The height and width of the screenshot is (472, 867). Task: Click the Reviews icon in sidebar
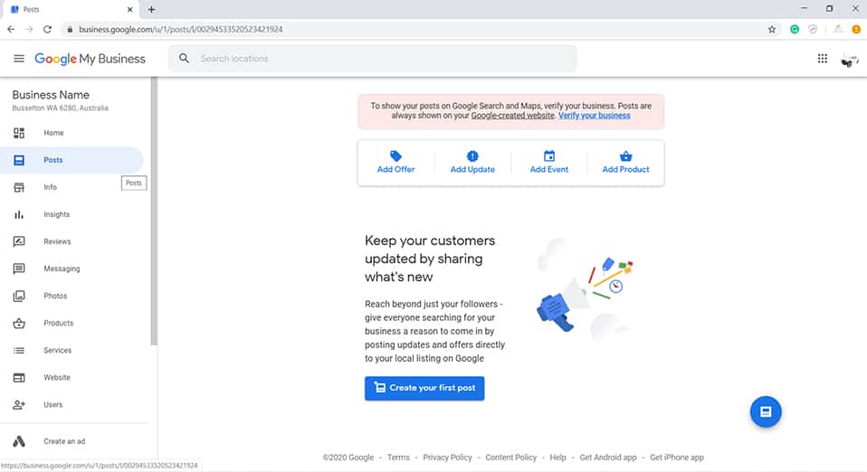[19, 241]
